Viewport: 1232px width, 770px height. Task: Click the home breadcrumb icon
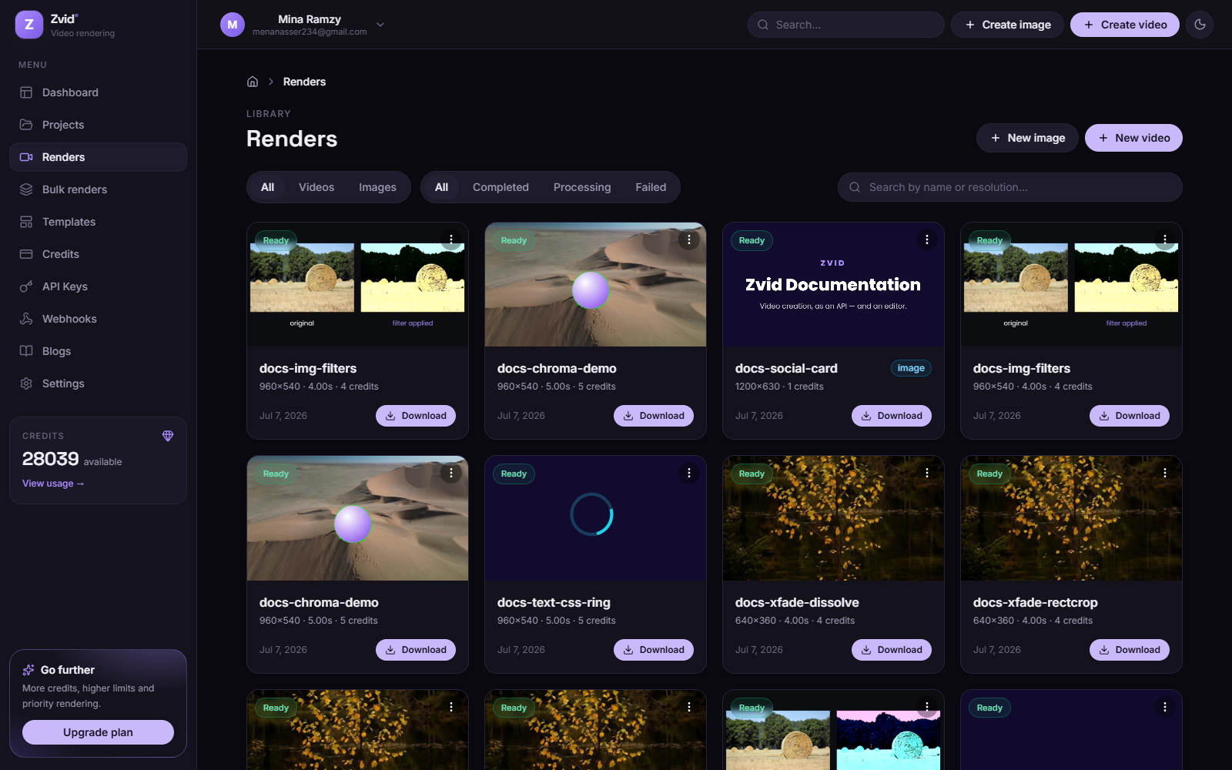point(253,82)
